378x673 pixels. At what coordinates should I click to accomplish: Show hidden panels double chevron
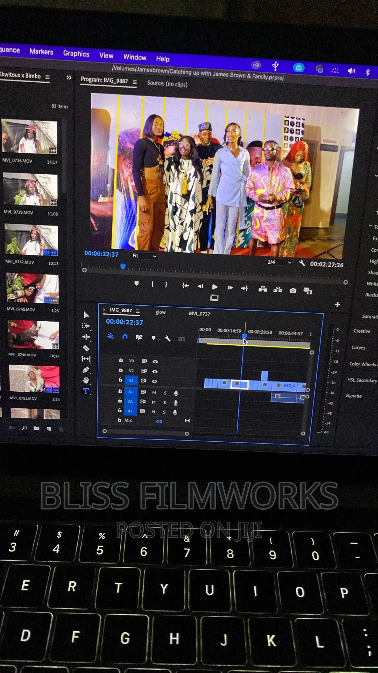69,77
